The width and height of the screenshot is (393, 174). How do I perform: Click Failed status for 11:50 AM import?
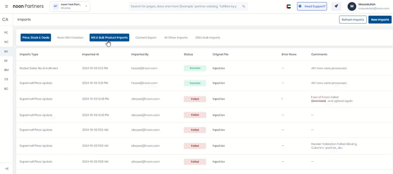(x=195, y=146)
